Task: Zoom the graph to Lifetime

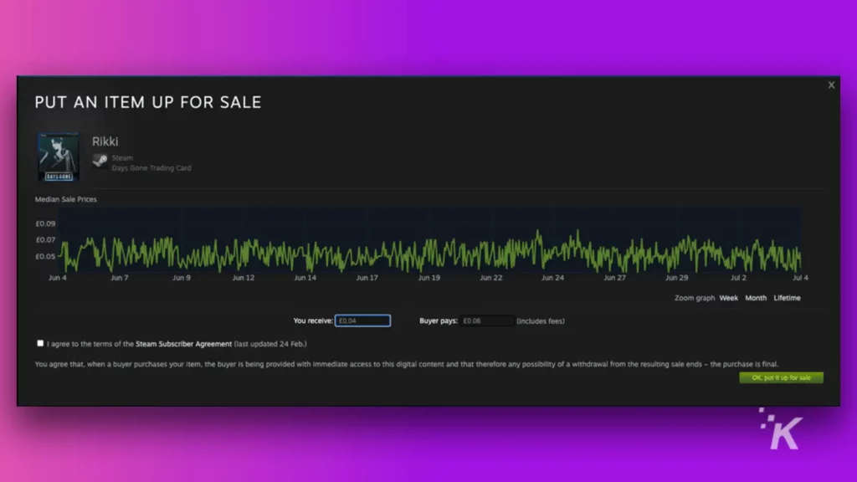Action: pyautogui.click(x=787, y=298)
